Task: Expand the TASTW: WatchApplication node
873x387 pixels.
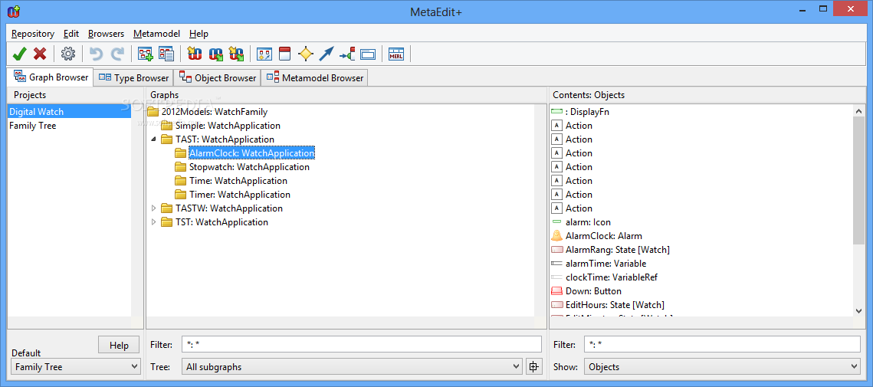Action: click(x=153, y=208)
